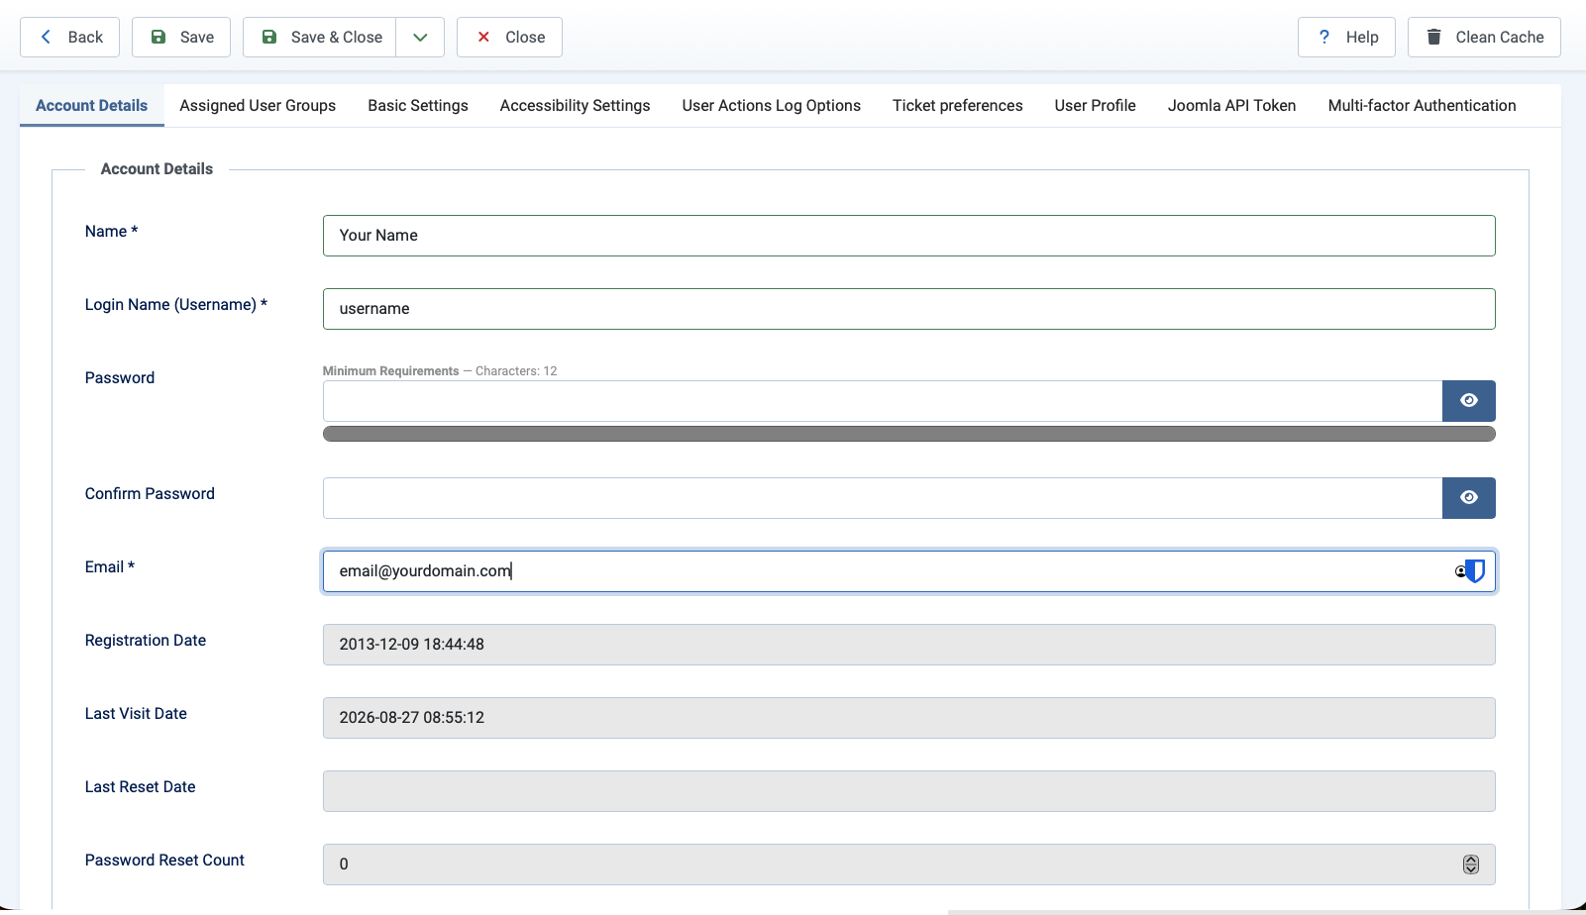
Task: Click the Password input field
Action: point(882,401)
